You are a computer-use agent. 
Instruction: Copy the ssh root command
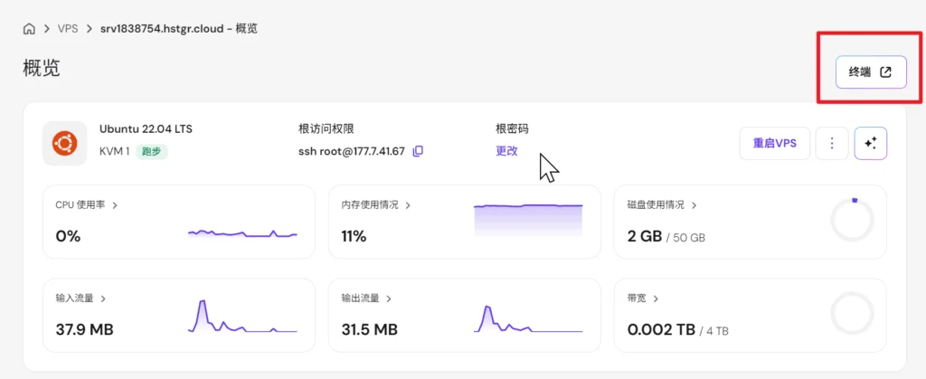(418, 151)
